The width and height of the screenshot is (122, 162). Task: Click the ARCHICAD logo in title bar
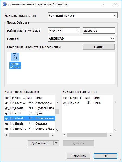pyautogui.click(x=5, y=4)
